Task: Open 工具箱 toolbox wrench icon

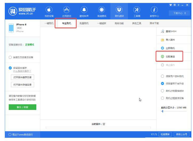Action: [137, 10]
